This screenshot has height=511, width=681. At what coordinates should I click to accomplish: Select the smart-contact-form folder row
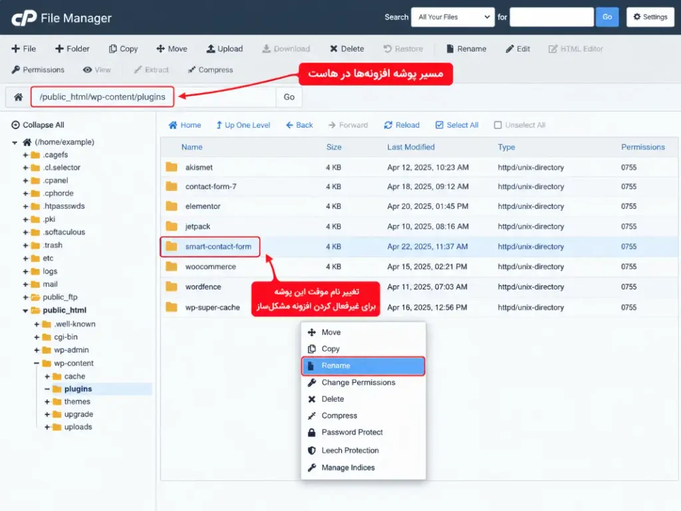tap(419, 246)
